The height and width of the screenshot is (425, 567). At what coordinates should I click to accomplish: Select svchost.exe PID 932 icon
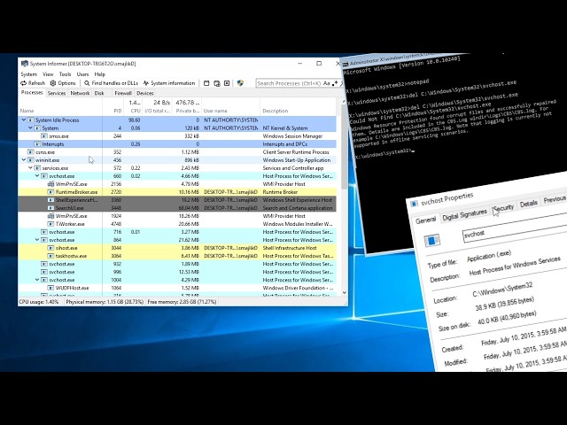(44, 264)
